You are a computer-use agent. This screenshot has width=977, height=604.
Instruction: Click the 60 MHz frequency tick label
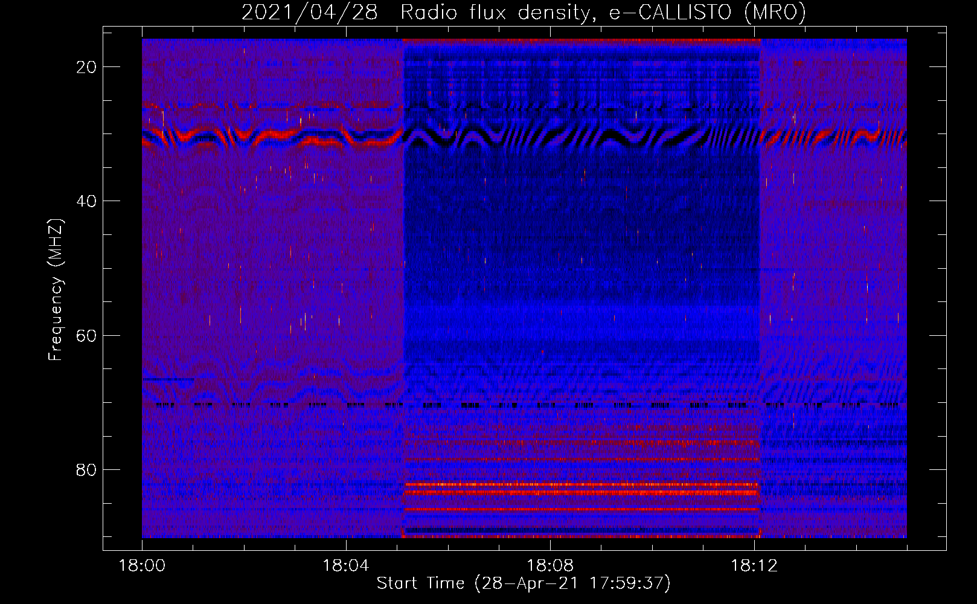click(x=87, y=335)
